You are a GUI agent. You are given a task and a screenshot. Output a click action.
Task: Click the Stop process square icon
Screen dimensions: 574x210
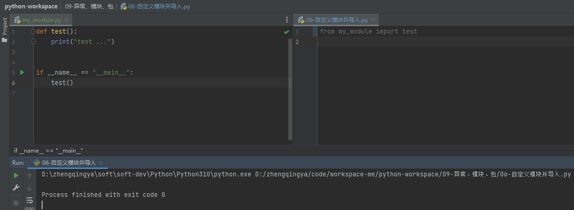(x=16, y=203)
